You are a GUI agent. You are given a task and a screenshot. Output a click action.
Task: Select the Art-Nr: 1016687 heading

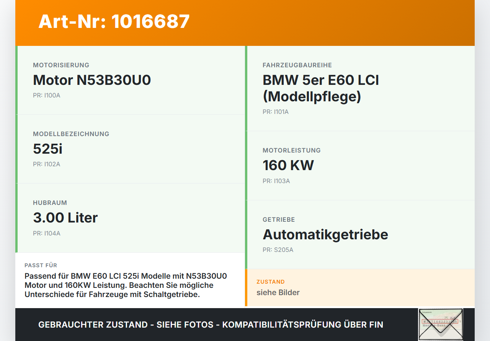coord(114,21)
